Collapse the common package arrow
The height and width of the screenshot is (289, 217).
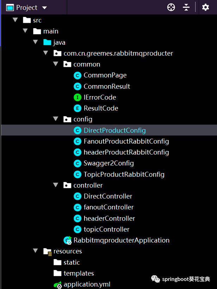tap(56, 64)
